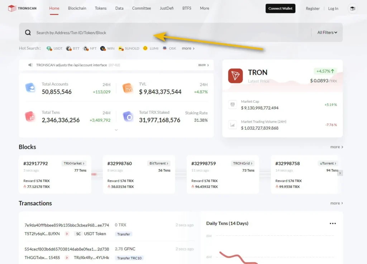This screenshot has width=367, height=264.
Task: Open address TRzXk4Ry...4YUHk
Action: point(91,258)
